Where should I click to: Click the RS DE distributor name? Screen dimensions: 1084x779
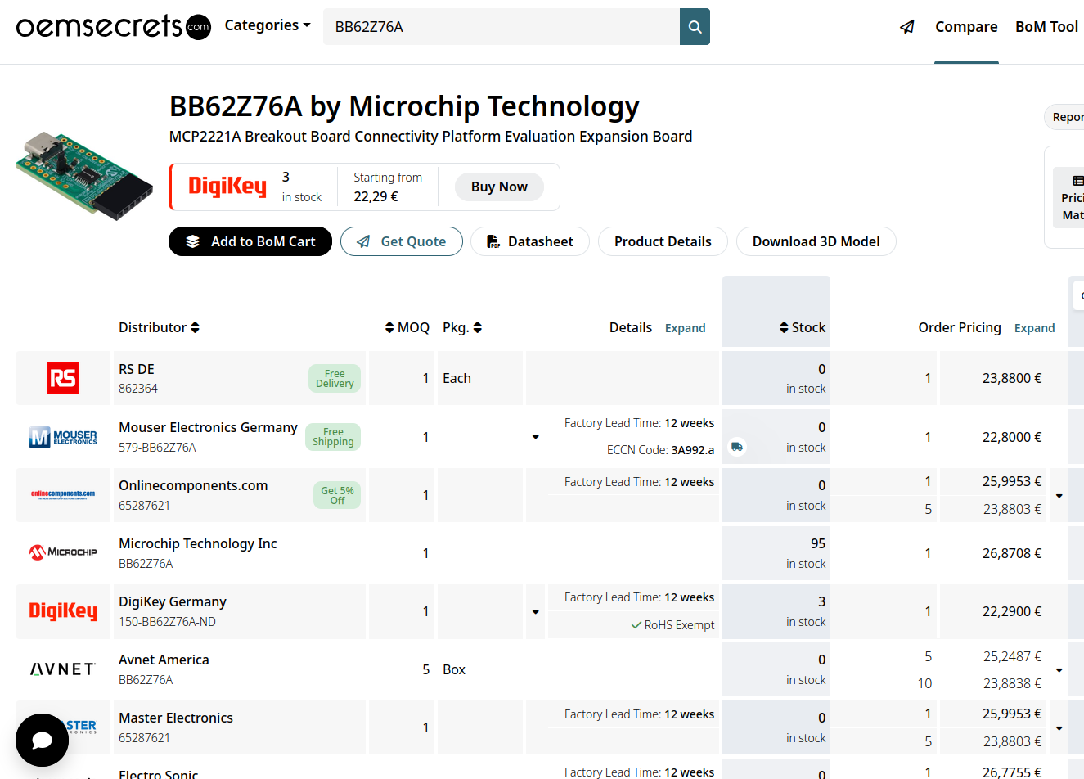[137, 369]
